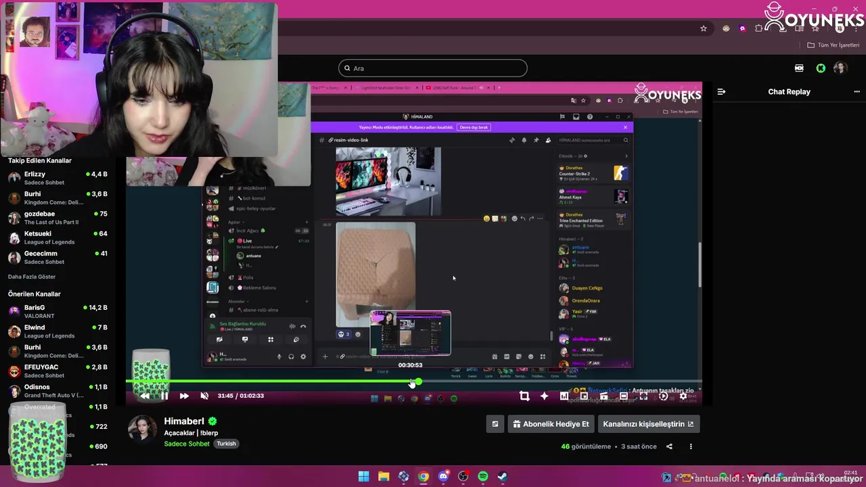Open the Himaberl channel avatar

tap(142, 429)
